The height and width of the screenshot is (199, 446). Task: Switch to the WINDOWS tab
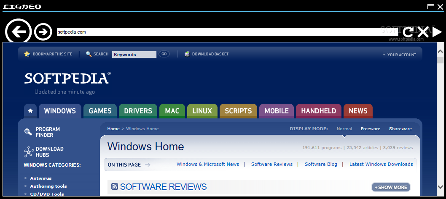[60, 111]
